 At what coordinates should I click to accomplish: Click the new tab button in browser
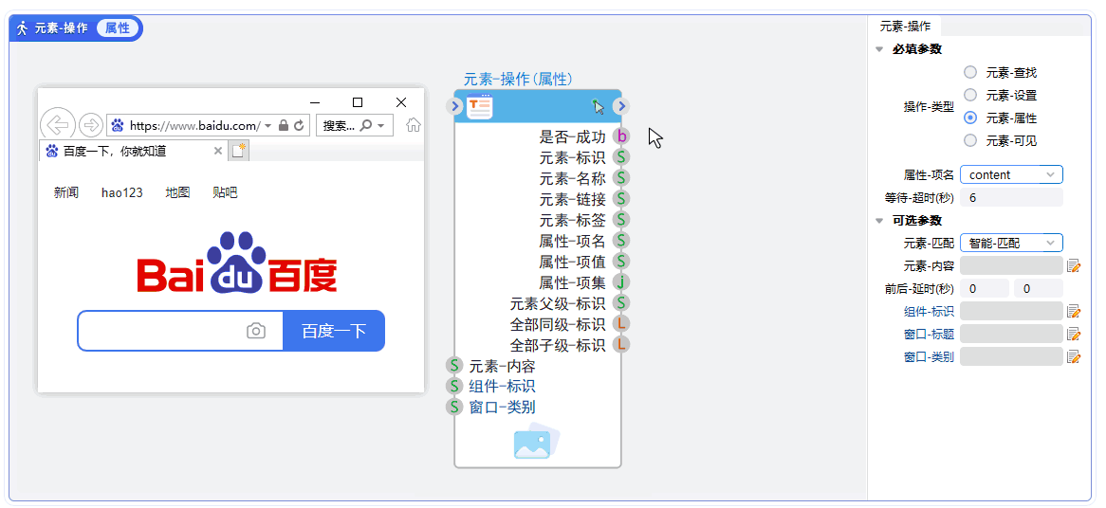238,151
